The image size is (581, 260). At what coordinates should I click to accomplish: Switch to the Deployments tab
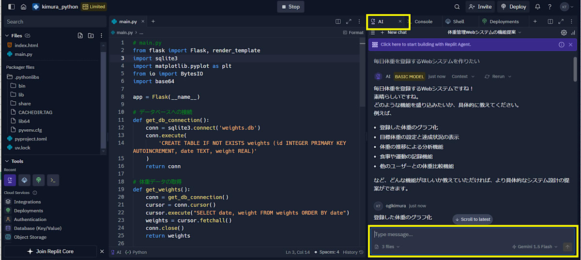pyautogui.click(x=500, y=21)
